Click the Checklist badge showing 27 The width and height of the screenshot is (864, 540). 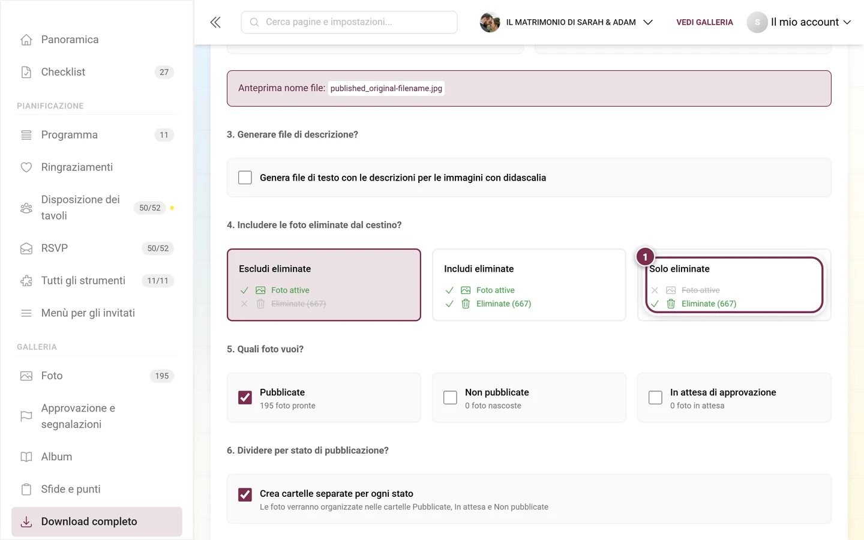click(164, 72)
